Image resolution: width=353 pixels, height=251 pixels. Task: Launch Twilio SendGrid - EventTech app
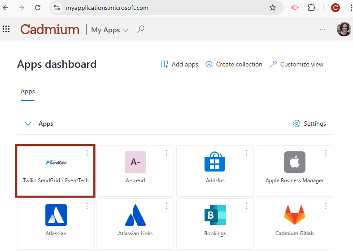[56, 171]
